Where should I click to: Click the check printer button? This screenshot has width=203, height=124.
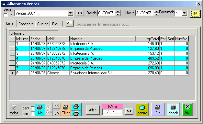(173, 109)
